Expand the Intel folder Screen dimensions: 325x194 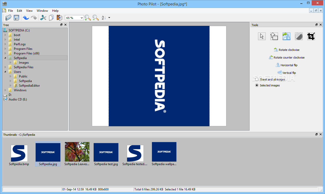[5, 40]
